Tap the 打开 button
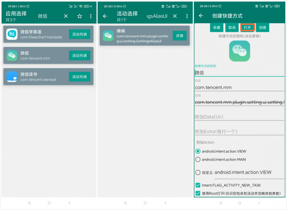The image size is (287, 210). (x=247, y=27)
